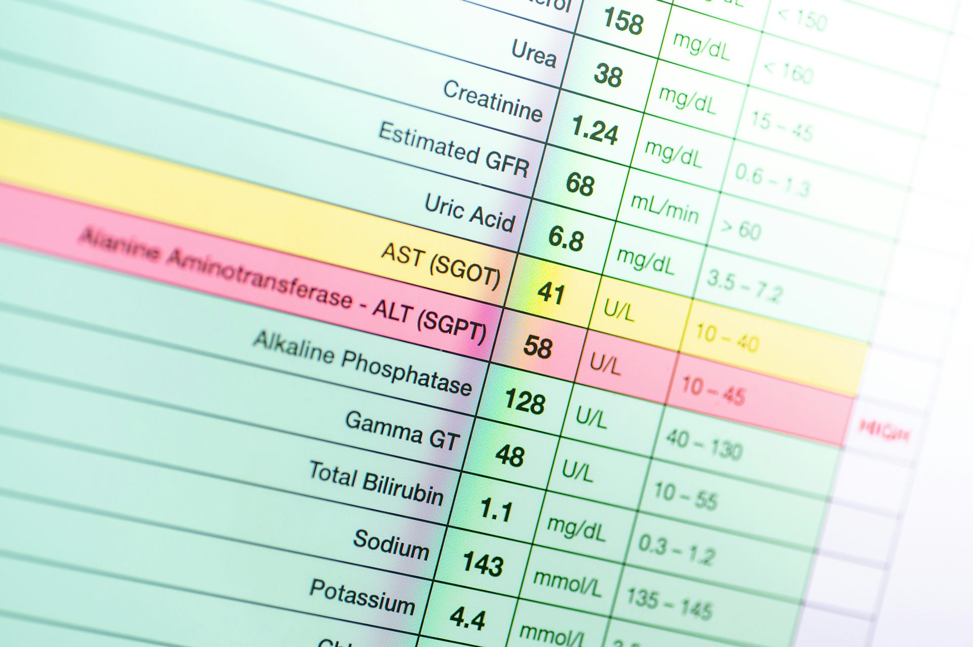Click the U/L unit in AST row

tap(619, 310)
